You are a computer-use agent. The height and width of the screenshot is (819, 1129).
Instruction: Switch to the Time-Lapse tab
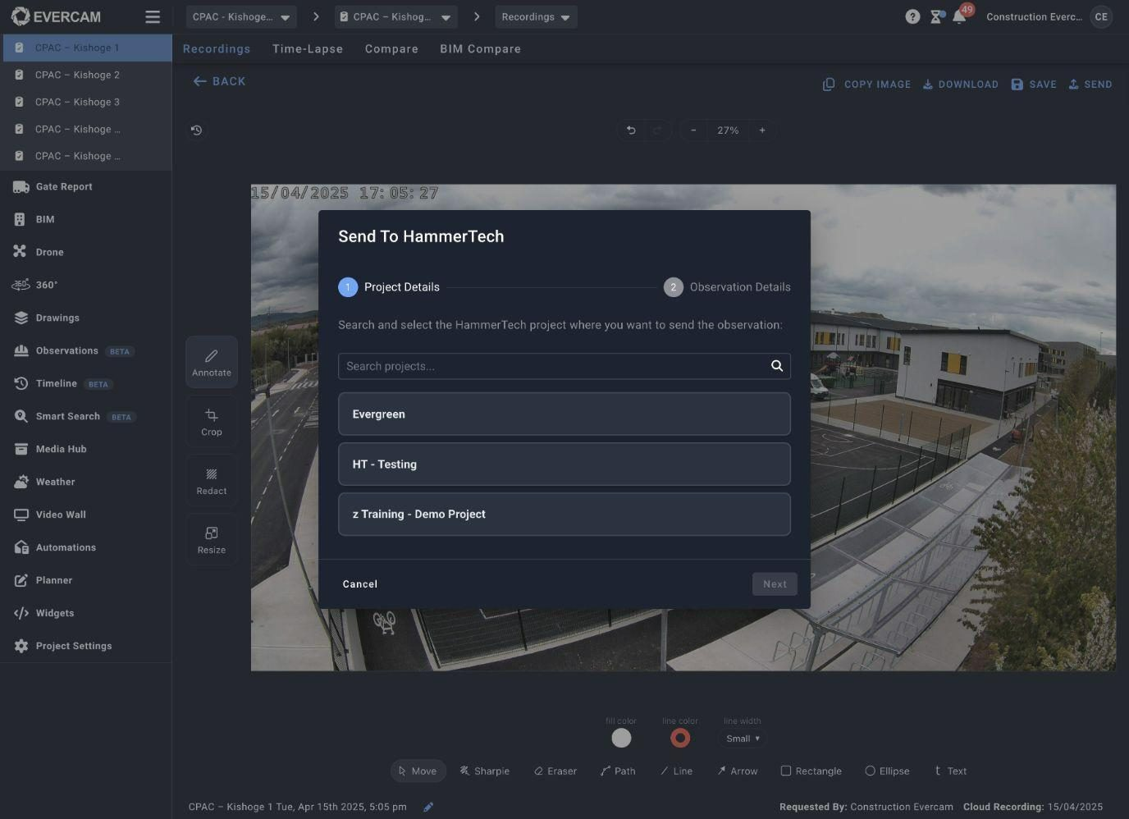tap(308, 48)
